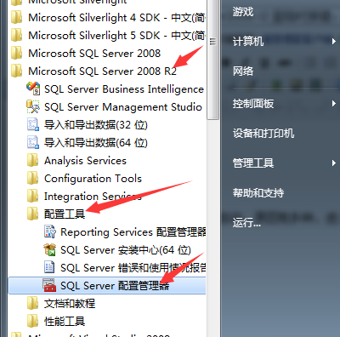Open 游戏 from the Start menu

coord(243,12)
